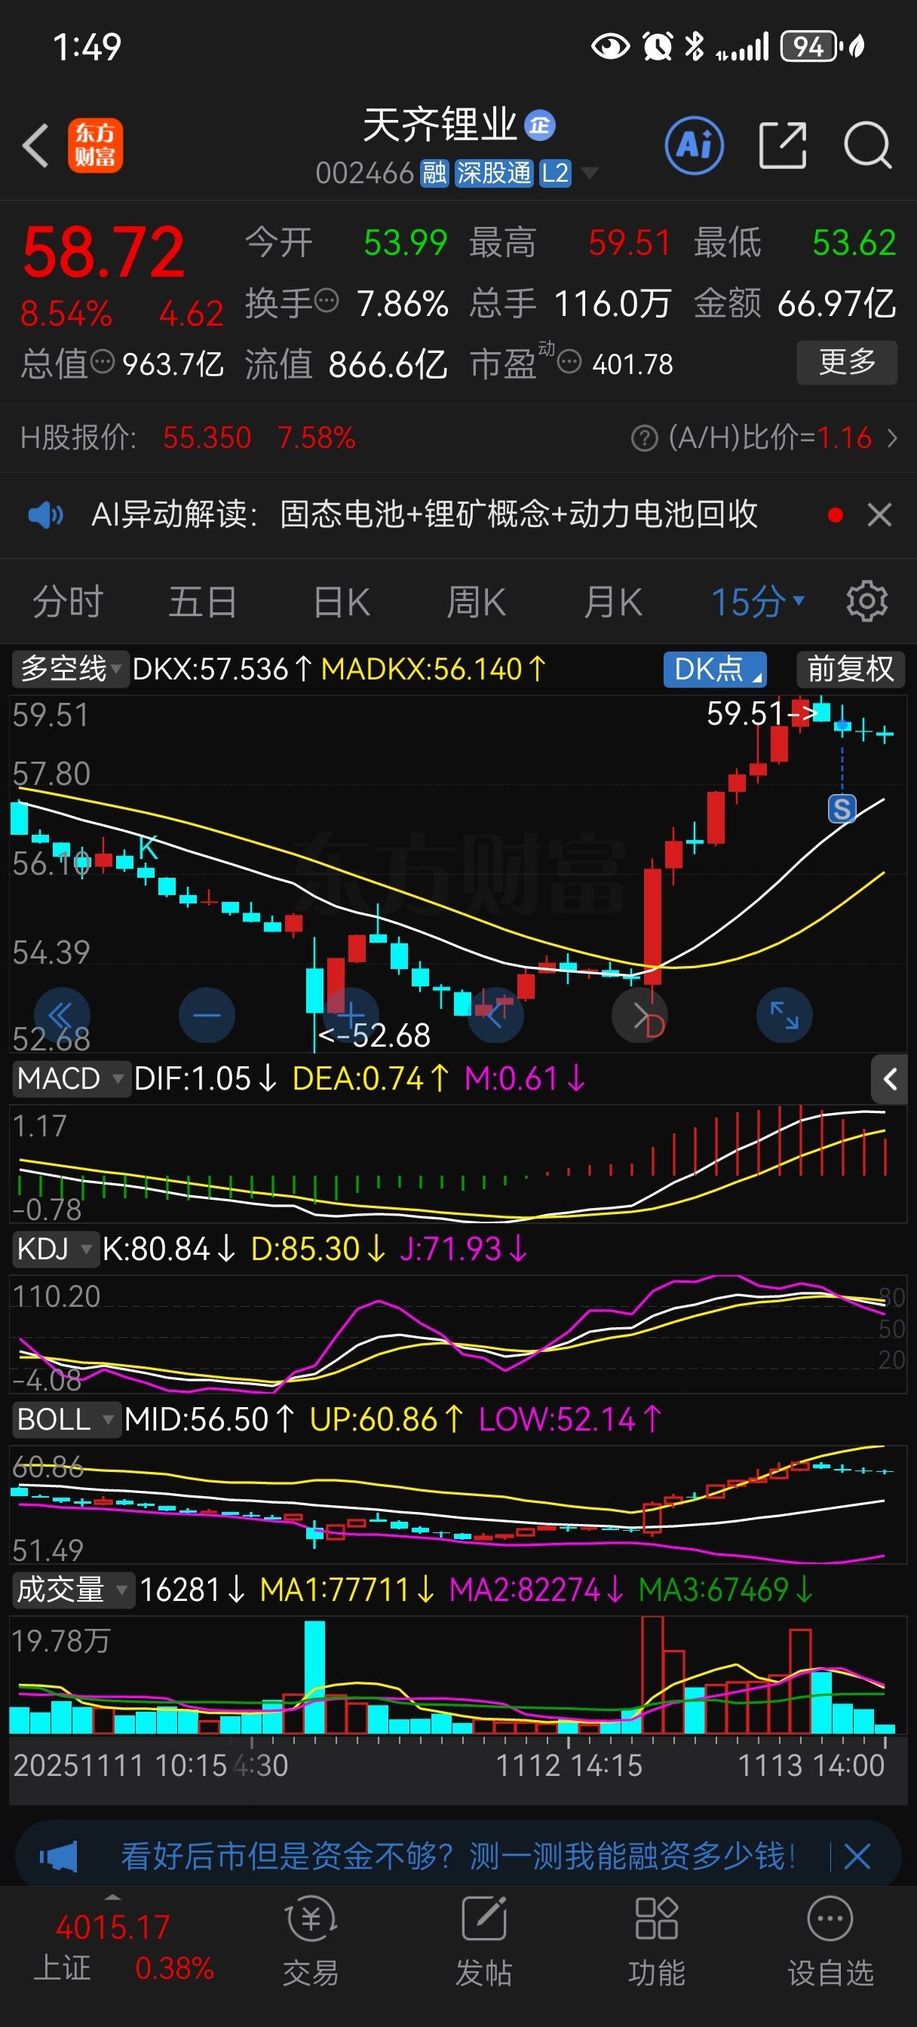Tap H股报价 55.350 value
The height and width of the screenshot is (2027, 917).
pos(207,438)
